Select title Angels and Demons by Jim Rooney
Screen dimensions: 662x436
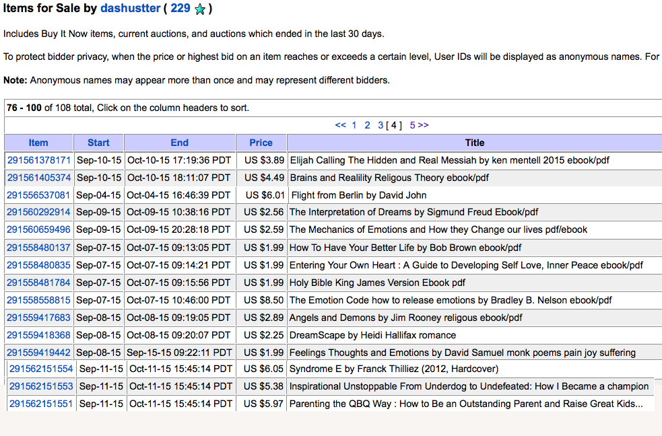(405, 318)
